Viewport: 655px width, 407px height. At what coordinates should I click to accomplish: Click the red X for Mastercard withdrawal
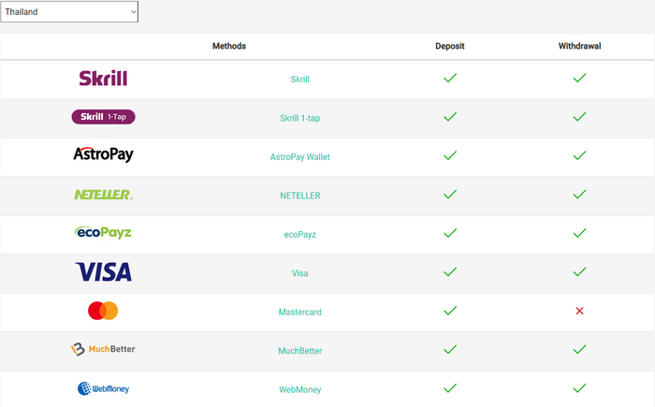[x=579, y=311]
